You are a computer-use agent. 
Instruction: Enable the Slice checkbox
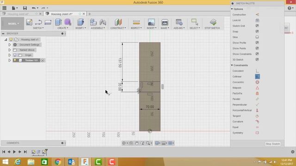pos(257,37)
